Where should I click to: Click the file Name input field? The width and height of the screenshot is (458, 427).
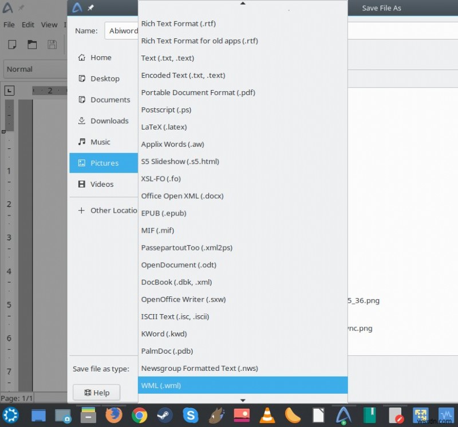[121, 31]
